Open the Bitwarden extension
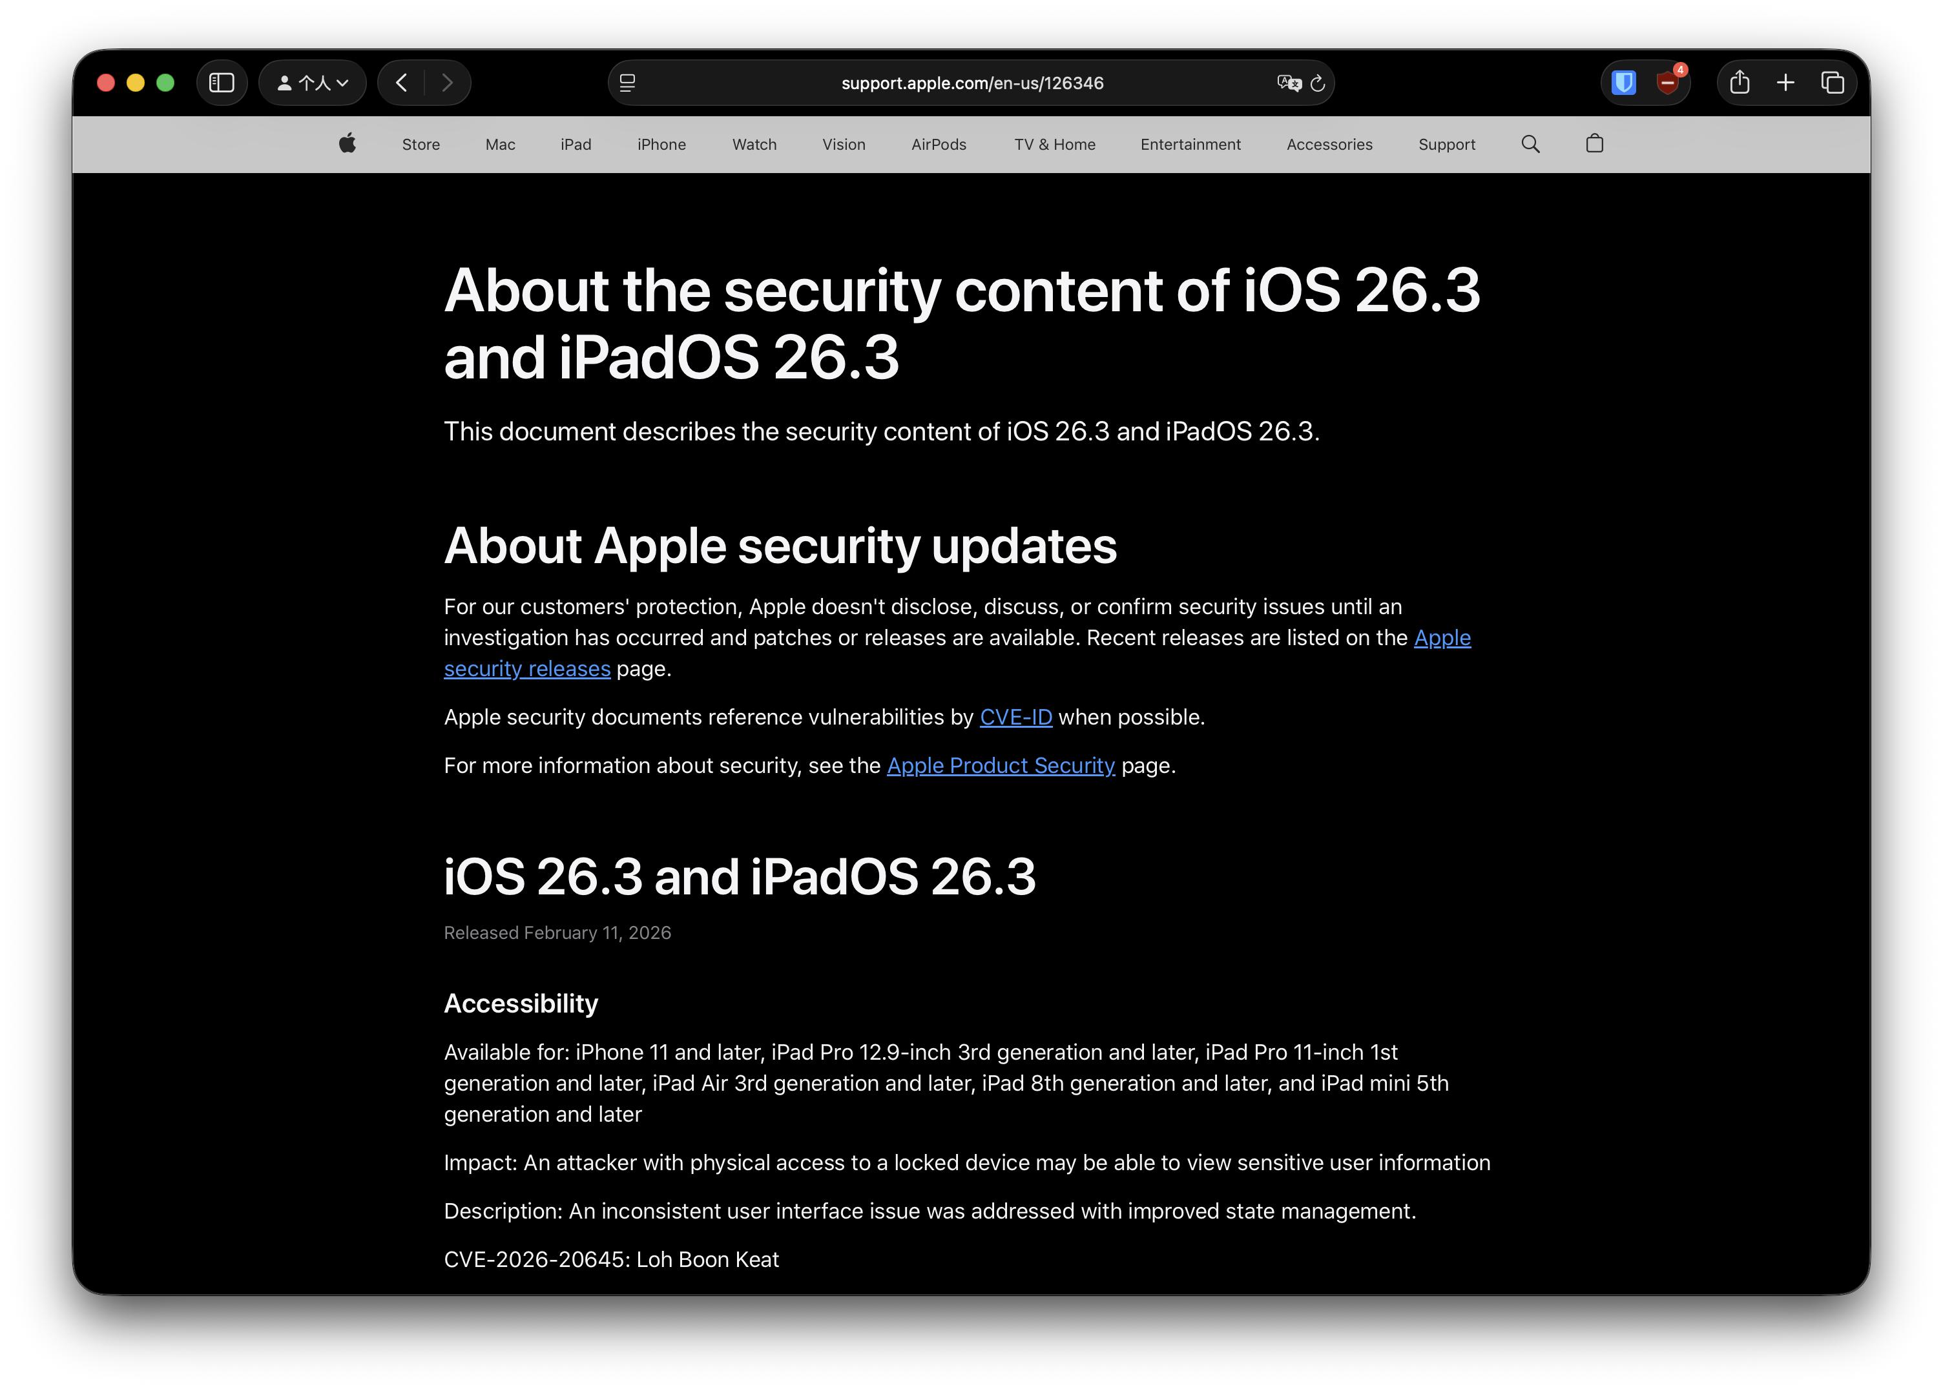 coord(1623,83)
